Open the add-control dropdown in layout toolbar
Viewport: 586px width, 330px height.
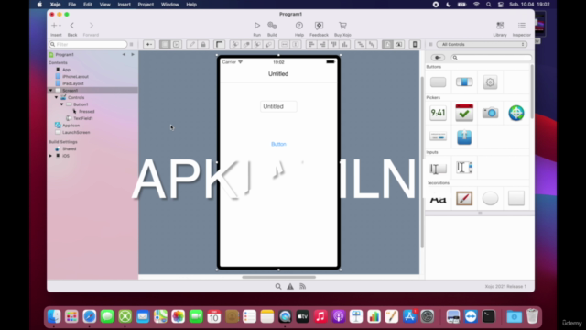(x=148, y=44)
